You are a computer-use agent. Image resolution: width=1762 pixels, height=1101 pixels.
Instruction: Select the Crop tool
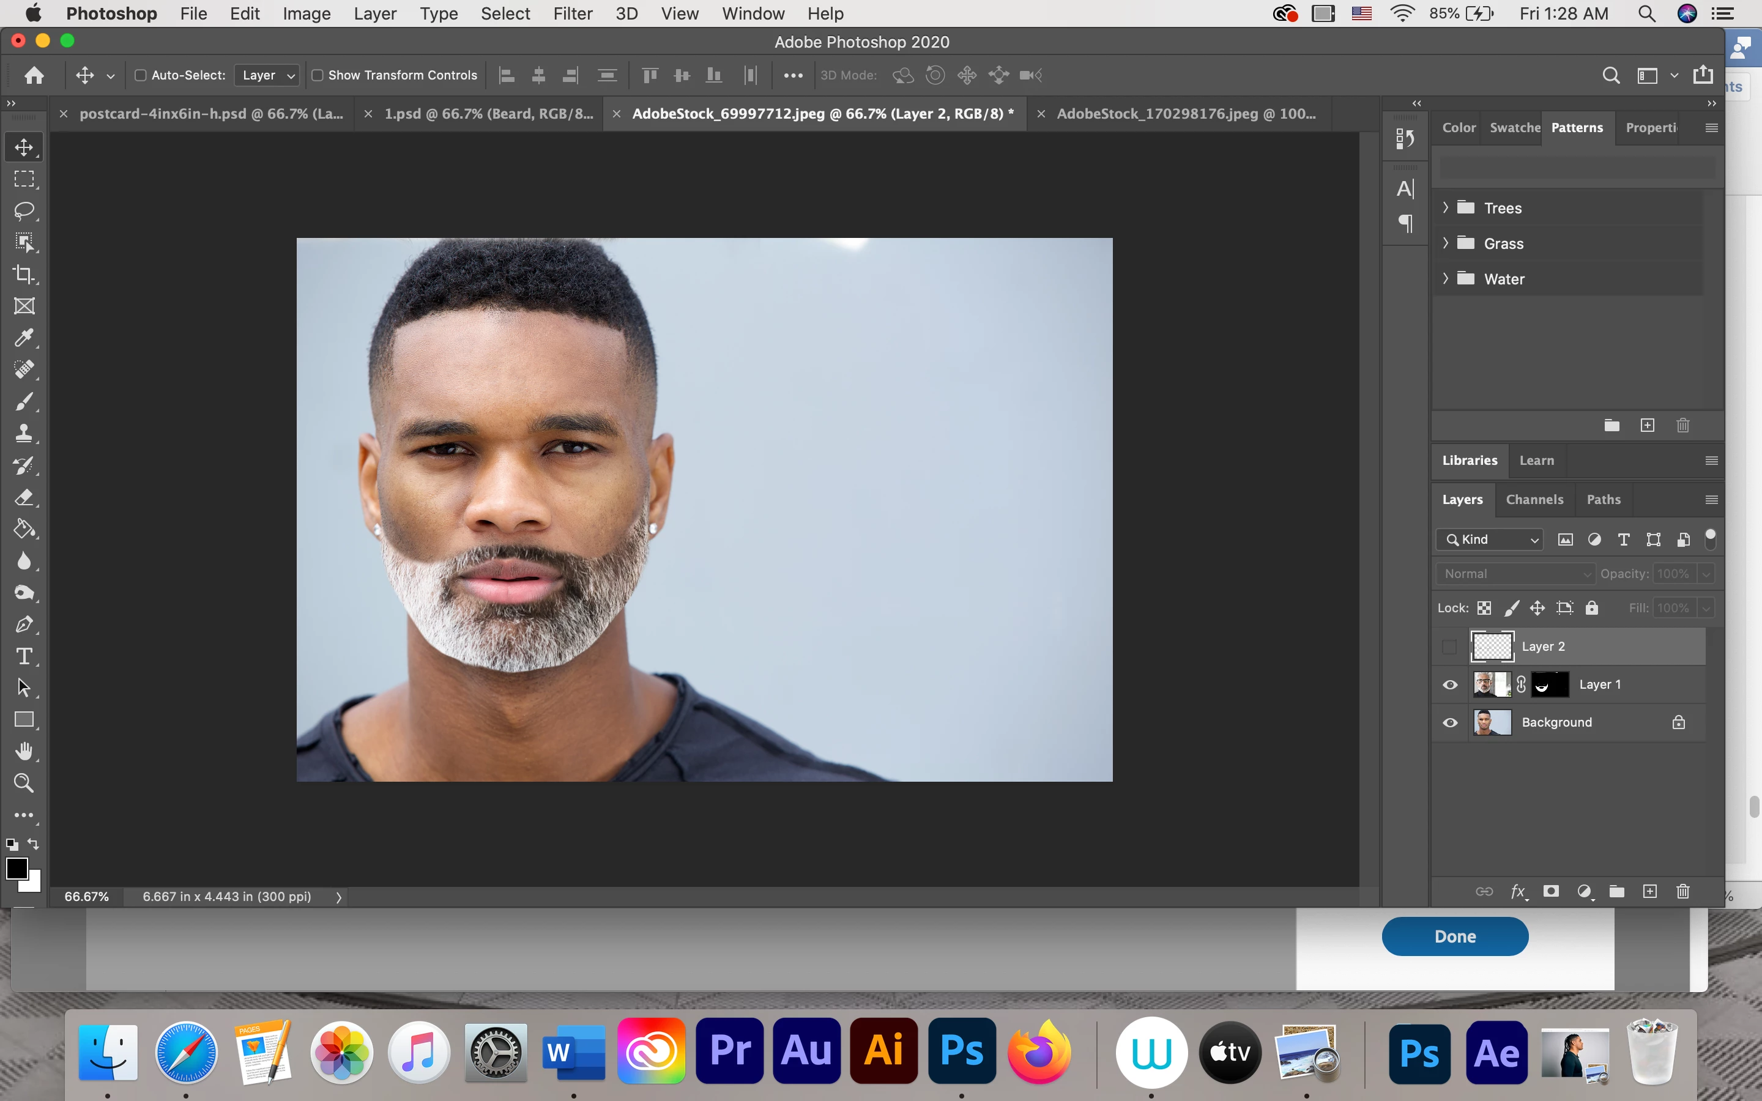pos(24,275)
